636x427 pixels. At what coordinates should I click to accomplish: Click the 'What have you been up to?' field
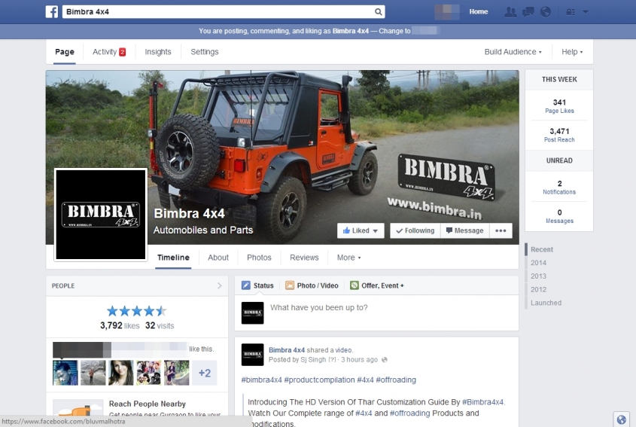click(376, 308)
